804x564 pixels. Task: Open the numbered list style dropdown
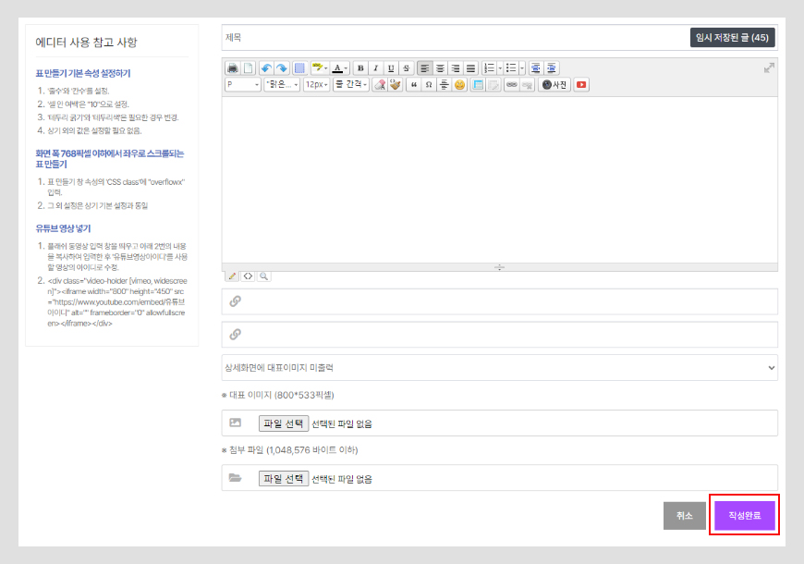pyautogui.click(x=500, y=67)
